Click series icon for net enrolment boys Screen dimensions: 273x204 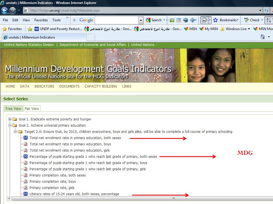coord(26,144)
